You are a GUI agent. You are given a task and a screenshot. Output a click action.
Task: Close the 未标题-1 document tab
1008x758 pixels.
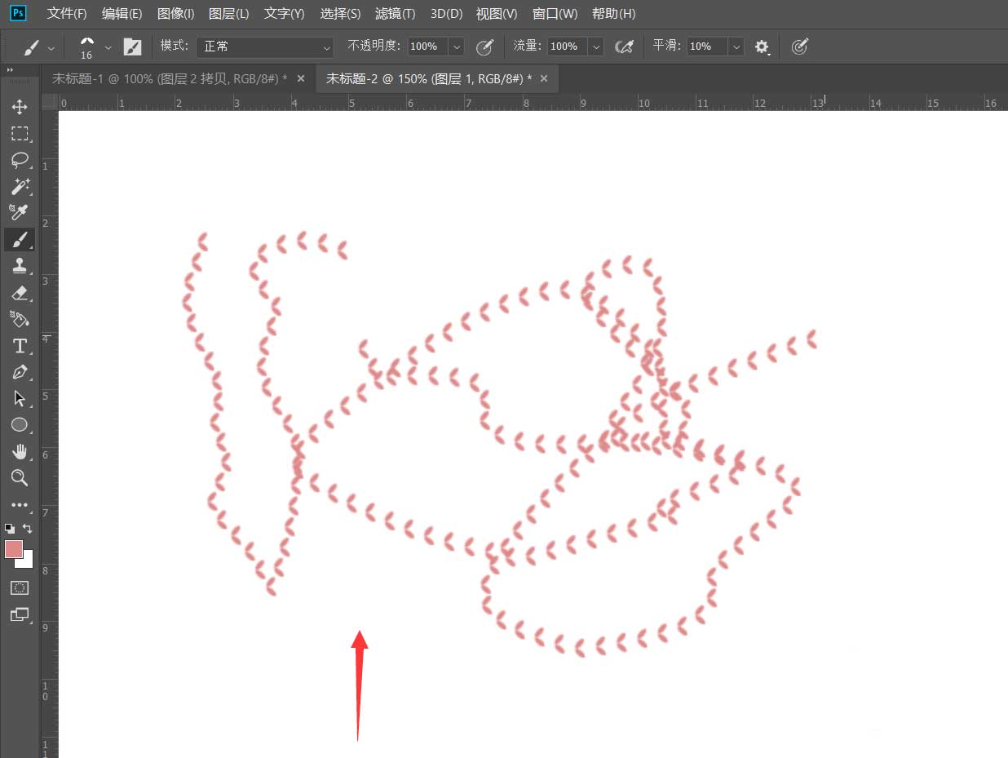[x=301, y=78]
